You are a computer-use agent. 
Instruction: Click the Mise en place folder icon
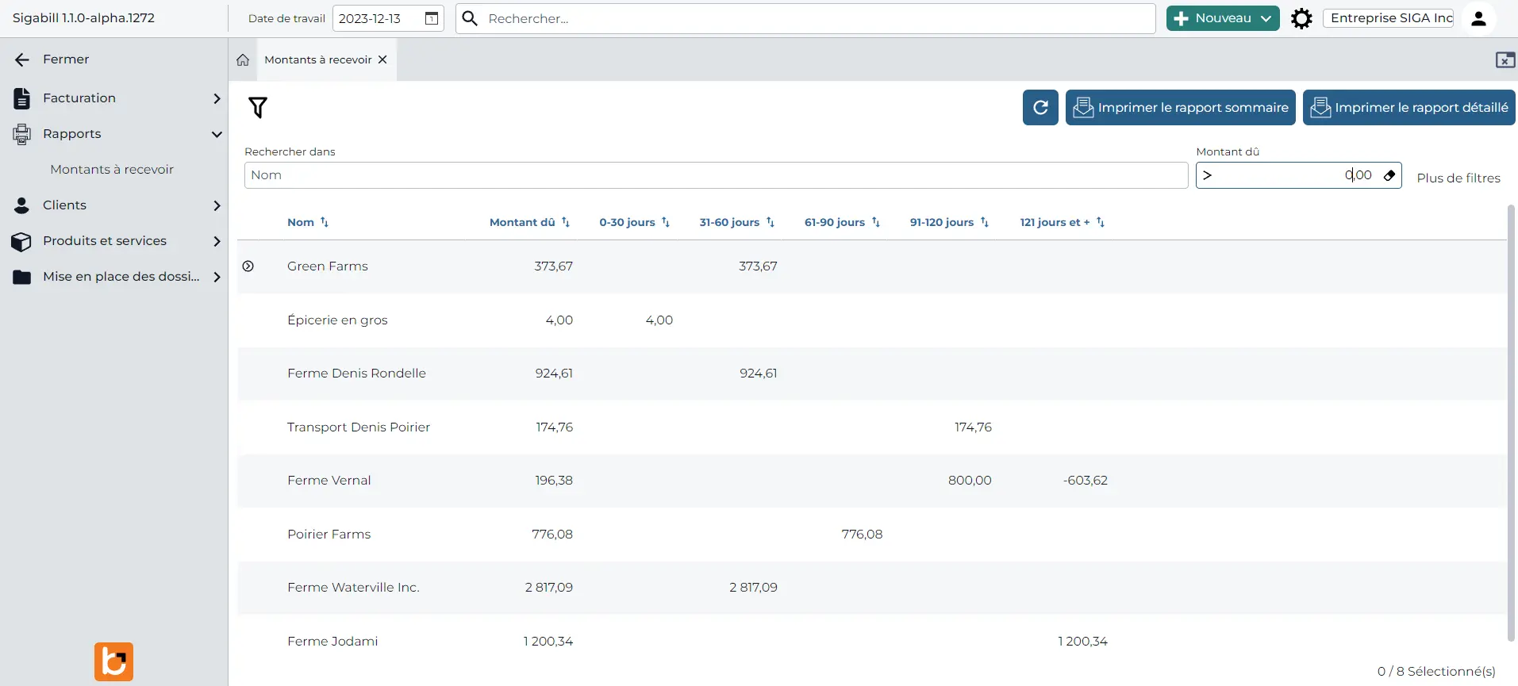tap(22, 277)
